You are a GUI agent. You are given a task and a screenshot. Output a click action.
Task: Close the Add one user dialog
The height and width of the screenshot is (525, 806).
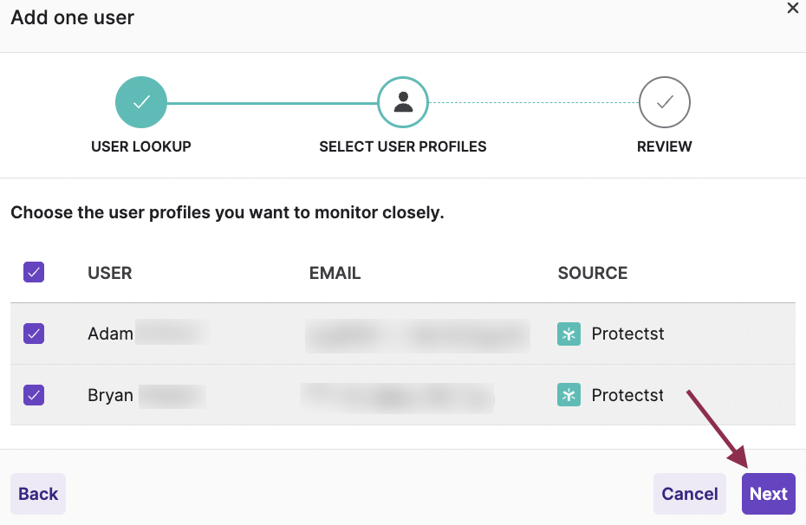pos(792,8)
